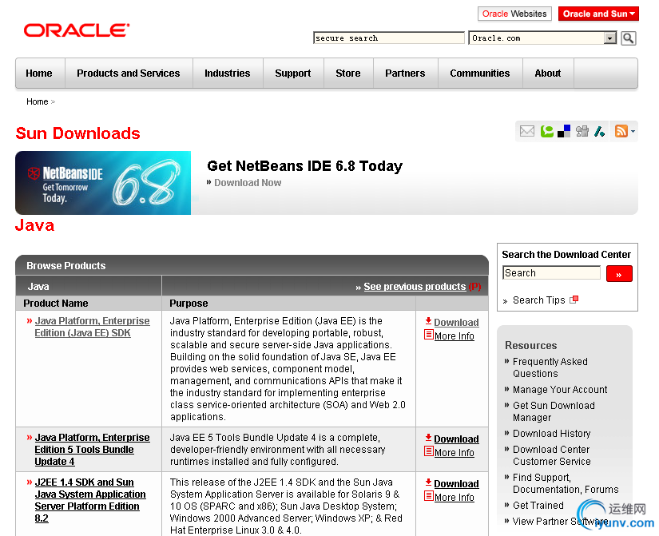This screenshot has height=536, width=659.
Task: Open the Java EE 5 Tools Bundle Update 4 link
Action: (x=92, y=450)
